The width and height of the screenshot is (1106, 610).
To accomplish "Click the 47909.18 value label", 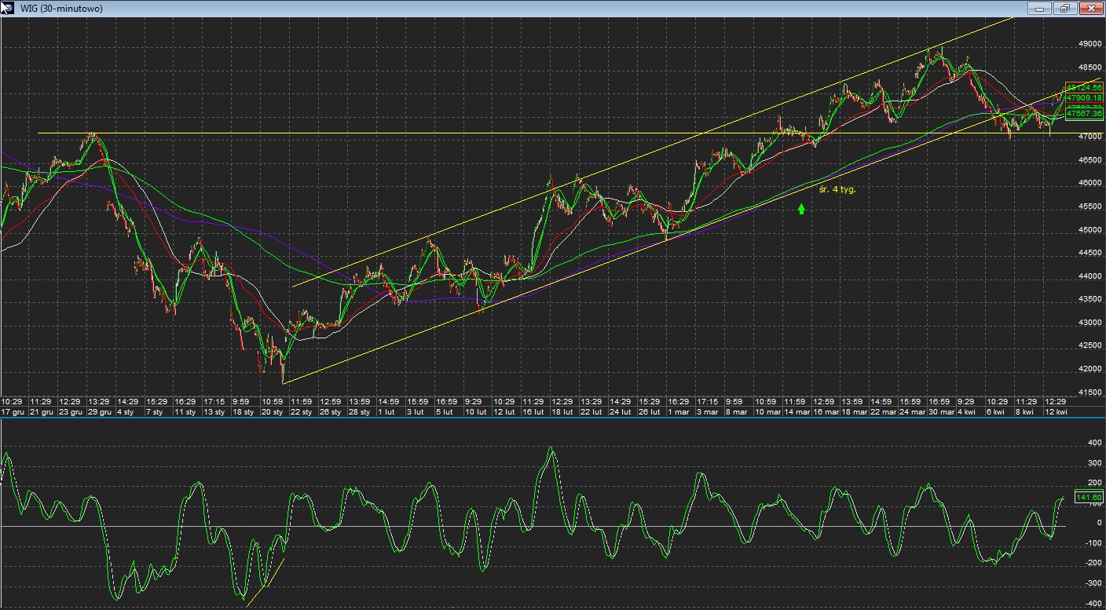I will 1084,97.
